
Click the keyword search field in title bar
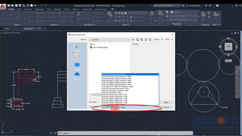[x=167, y=6]
